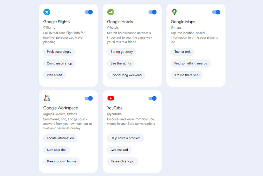Click the 'Tap into location-based information' description
The image size is (263, 176).
point(195,38)
